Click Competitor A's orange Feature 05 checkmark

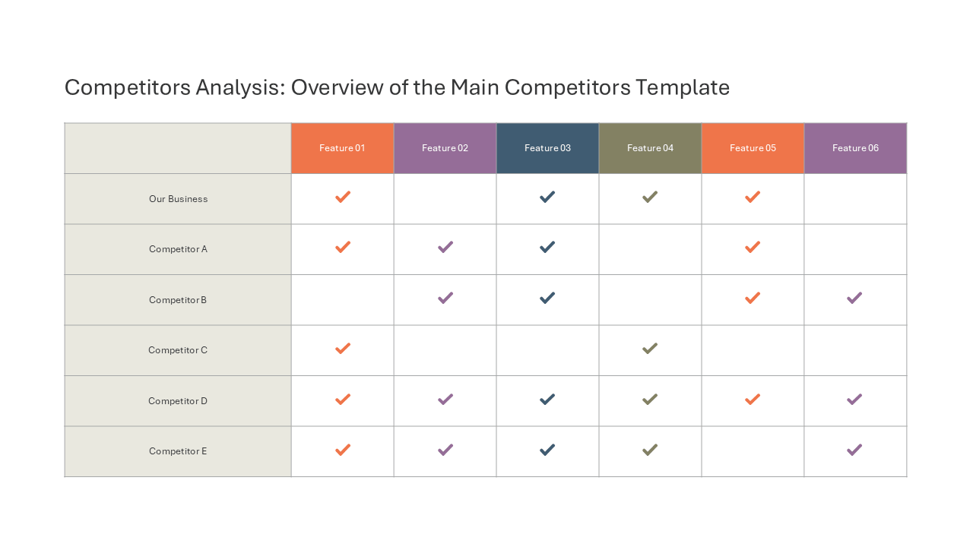click(753, 247)
